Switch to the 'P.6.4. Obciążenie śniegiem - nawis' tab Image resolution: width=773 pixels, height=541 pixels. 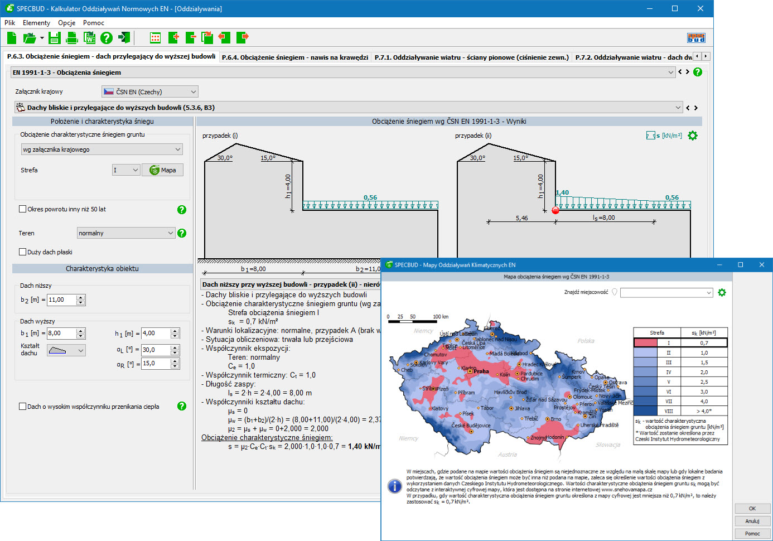(294, 57)
